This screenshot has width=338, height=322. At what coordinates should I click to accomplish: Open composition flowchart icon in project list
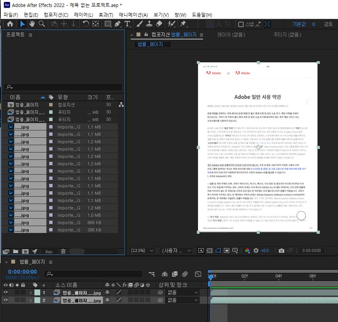[x=121, y=104]
